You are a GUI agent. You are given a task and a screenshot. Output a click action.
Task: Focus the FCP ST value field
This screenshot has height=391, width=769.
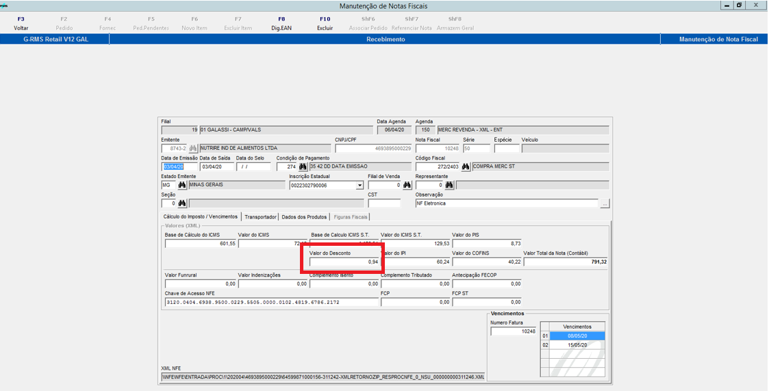[486, 302]
